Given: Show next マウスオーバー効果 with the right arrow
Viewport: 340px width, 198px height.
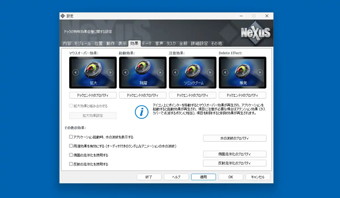Looking at the screenshot, I should point(110,72).
